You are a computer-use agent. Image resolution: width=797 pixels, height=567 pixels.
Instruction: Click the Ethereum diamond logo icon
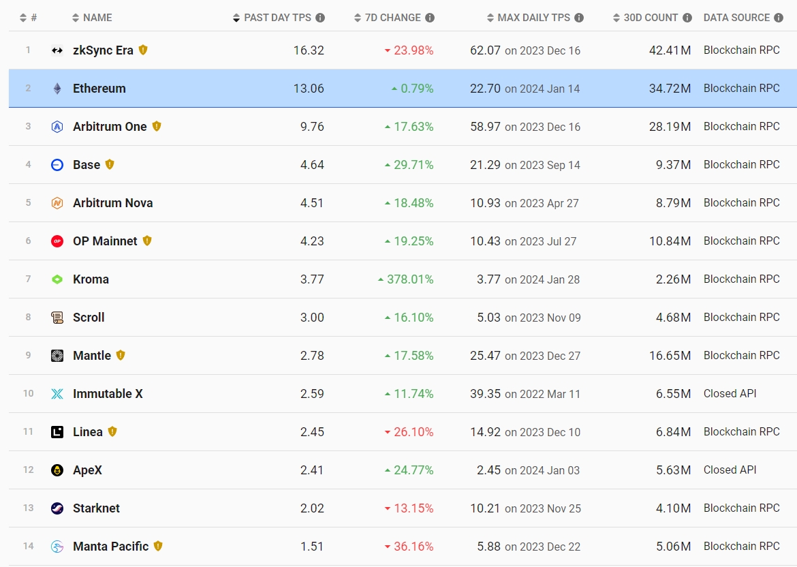coord(57,89)
